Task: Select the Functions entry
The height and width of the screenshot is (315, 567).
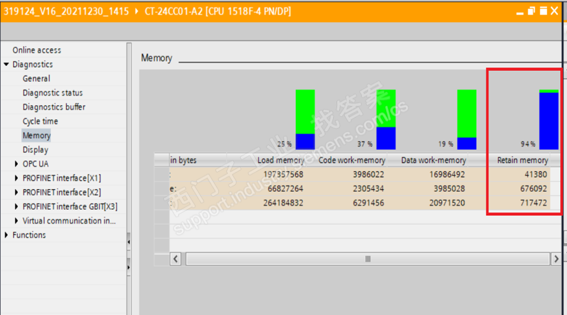Action: tap(29, 235)
